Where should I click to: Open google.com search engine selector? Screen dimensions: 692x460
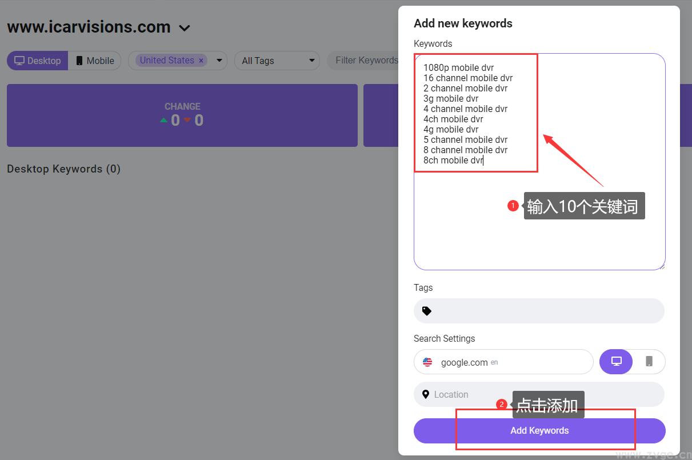pos(503,362)
